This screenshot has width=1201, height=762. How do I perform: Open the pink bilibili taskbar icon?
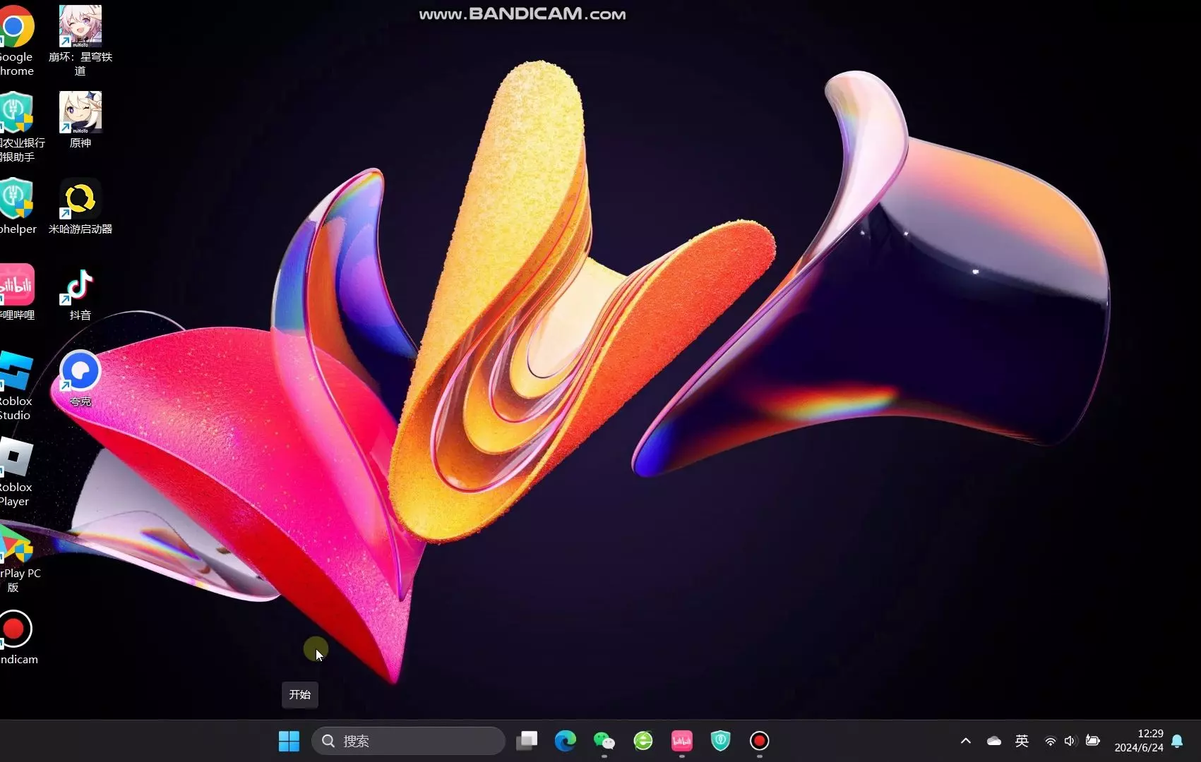[x=682, y=741]
